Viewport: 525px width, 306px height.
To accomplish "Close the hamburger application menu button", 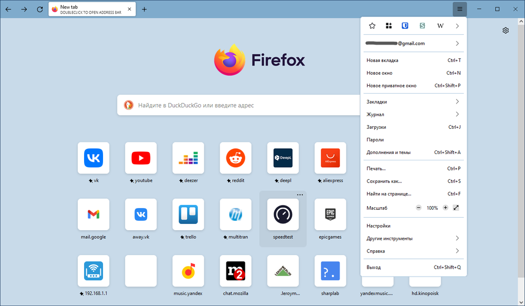I will [x=460, y=9].
